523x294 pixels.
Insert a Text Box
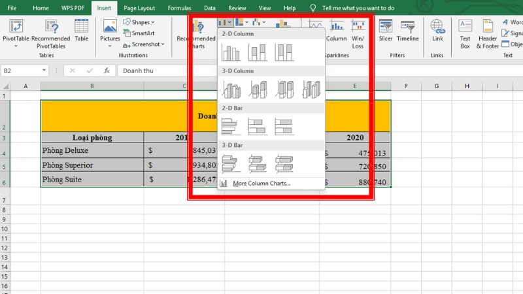tap(465, 33)
